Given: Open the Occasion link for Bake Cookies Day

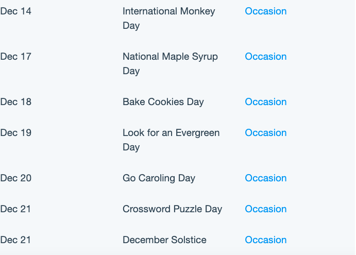Looking at the screenshot, I should [x=266, y=101].
